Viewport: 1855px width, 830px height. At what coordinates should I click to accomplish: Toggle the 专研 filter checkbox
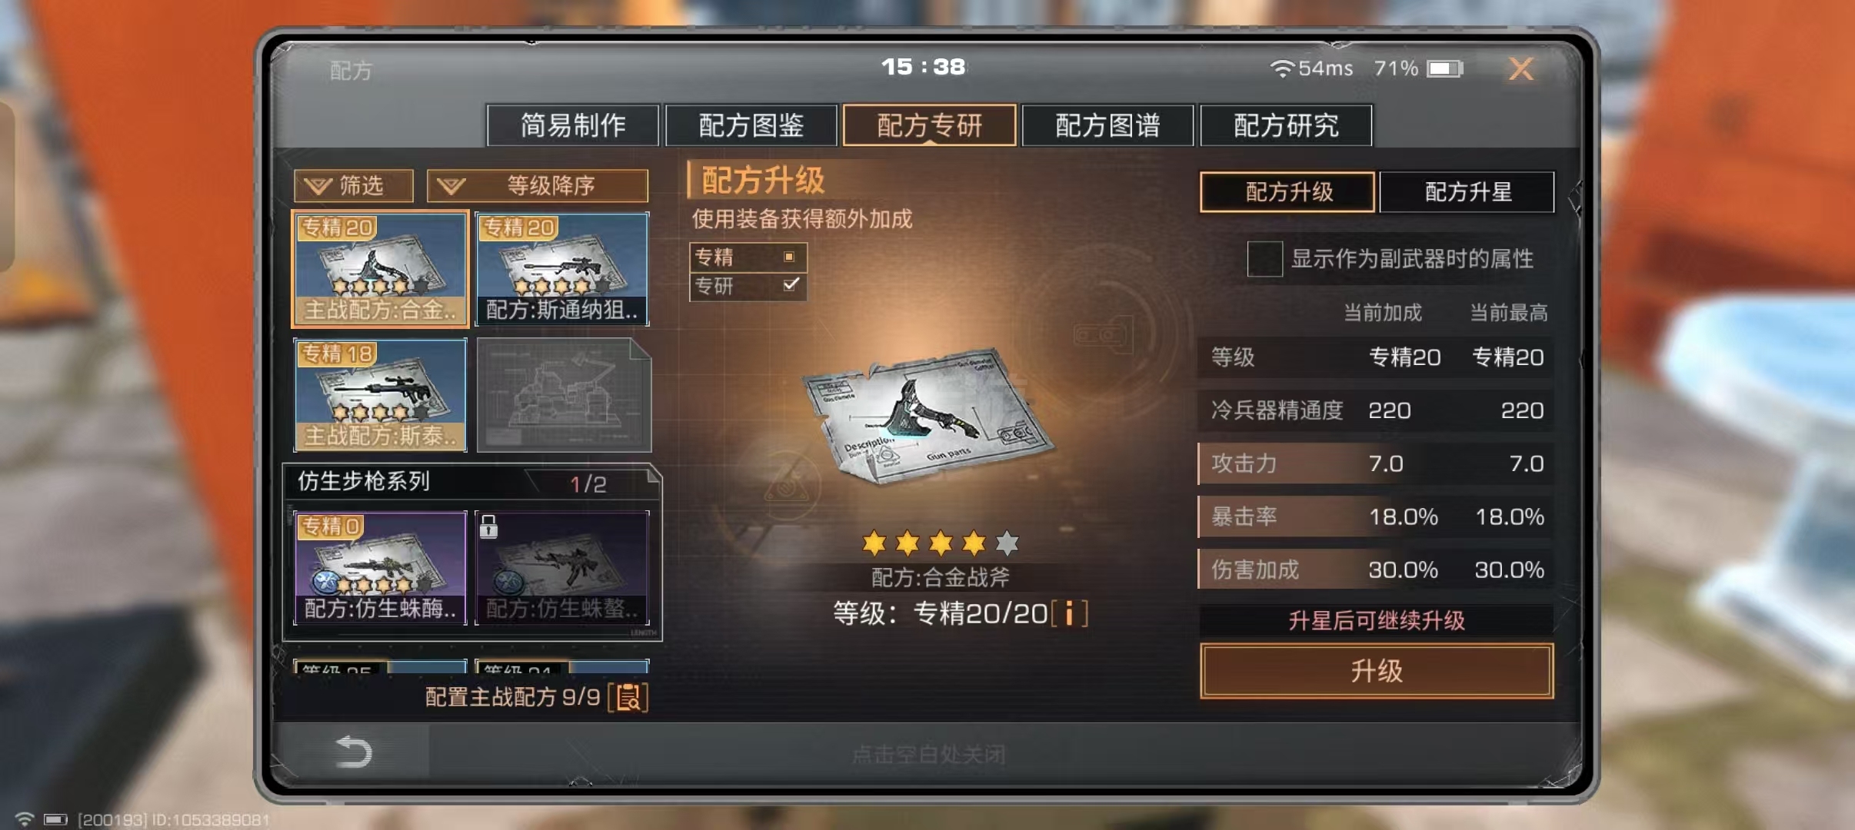(x=790, y=285)
